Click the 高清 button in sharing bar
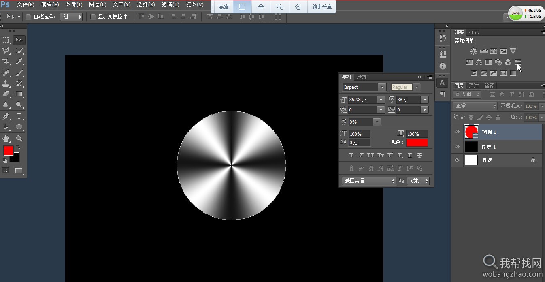545x282 pixels. tap(224, 7)
